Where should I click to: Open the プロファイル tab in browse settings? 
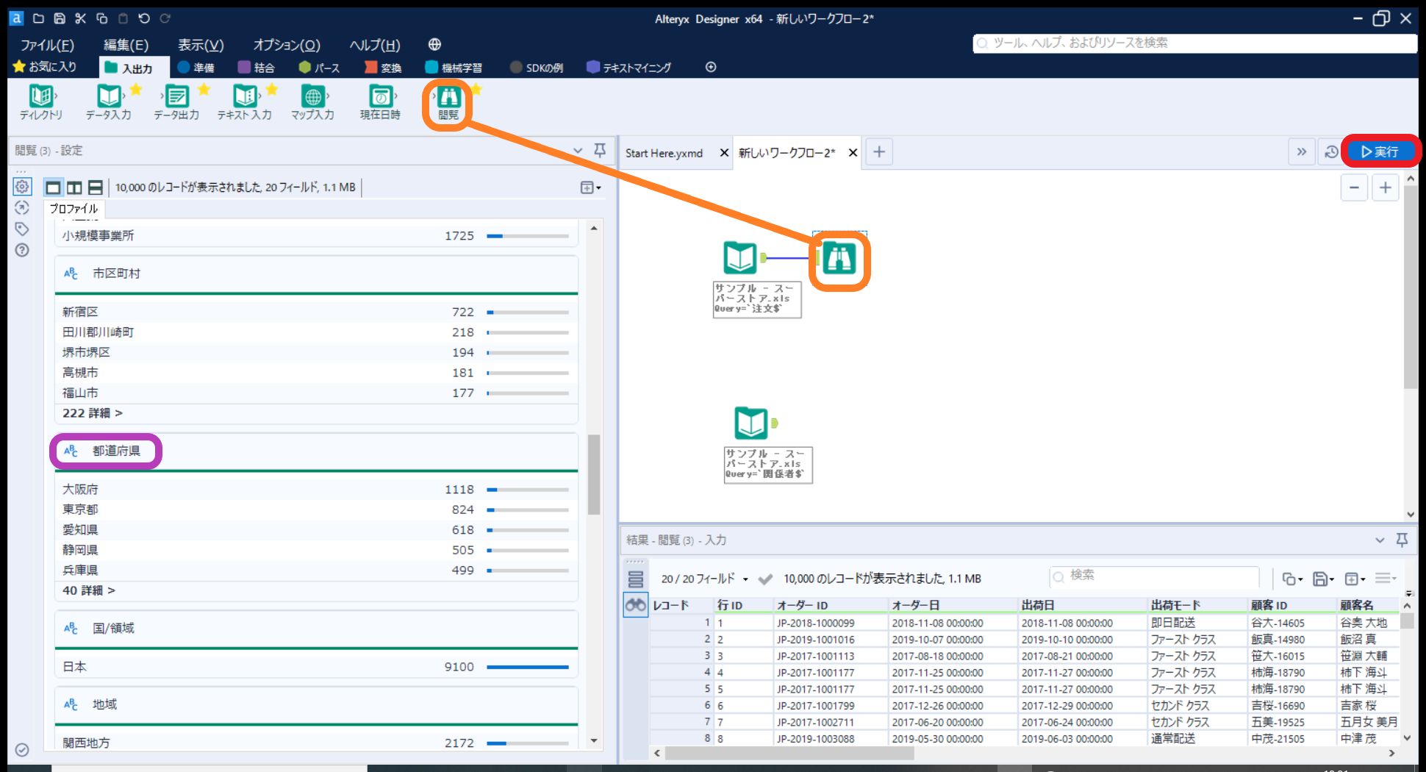click(x=74, y=209)
